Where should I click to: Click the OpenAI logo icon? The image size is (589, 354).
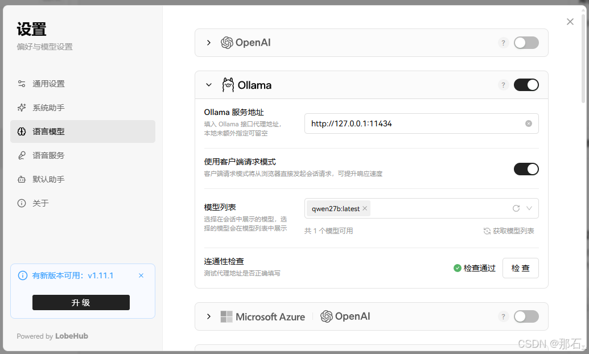[227, 43]
